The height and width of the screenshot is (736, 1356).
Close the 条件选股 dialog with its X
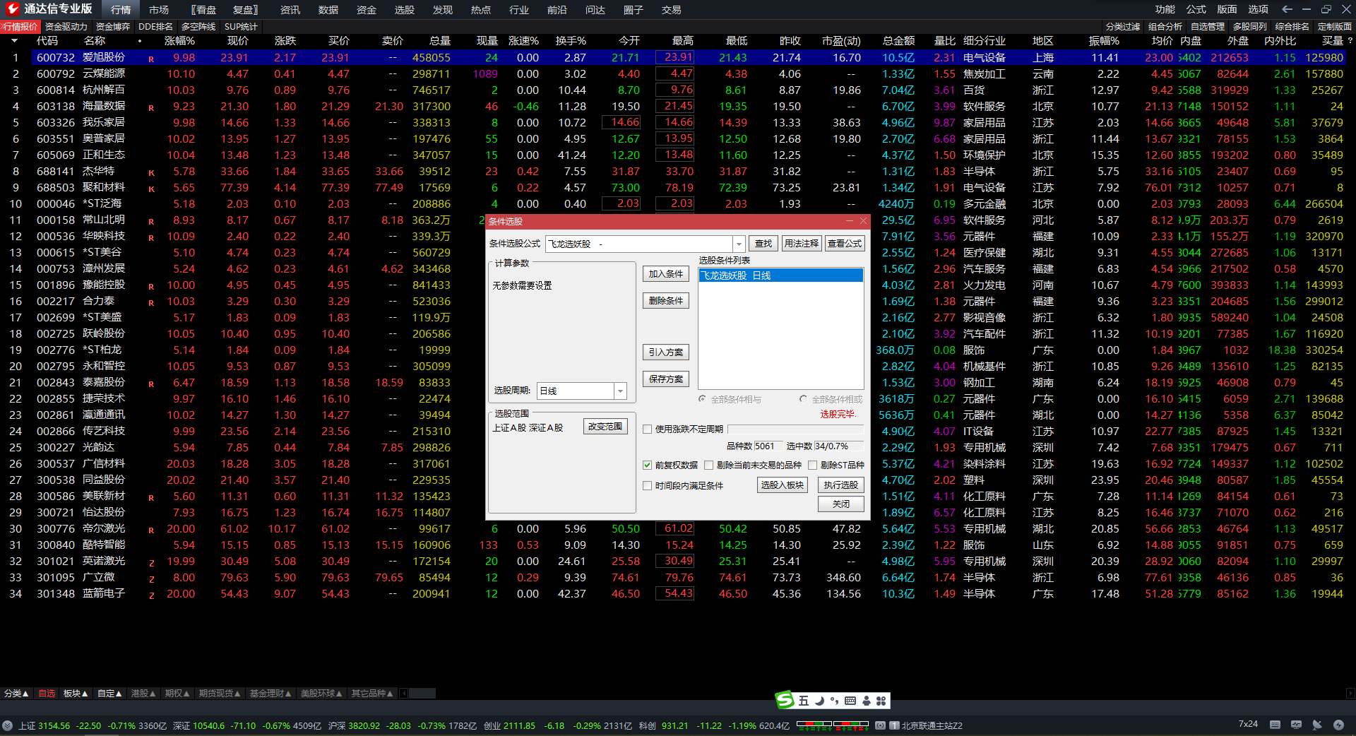tap(863, 221)
